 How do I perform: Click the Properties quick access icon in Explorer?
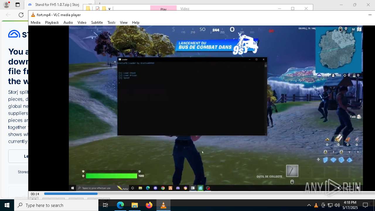click(x=98, y=8)
